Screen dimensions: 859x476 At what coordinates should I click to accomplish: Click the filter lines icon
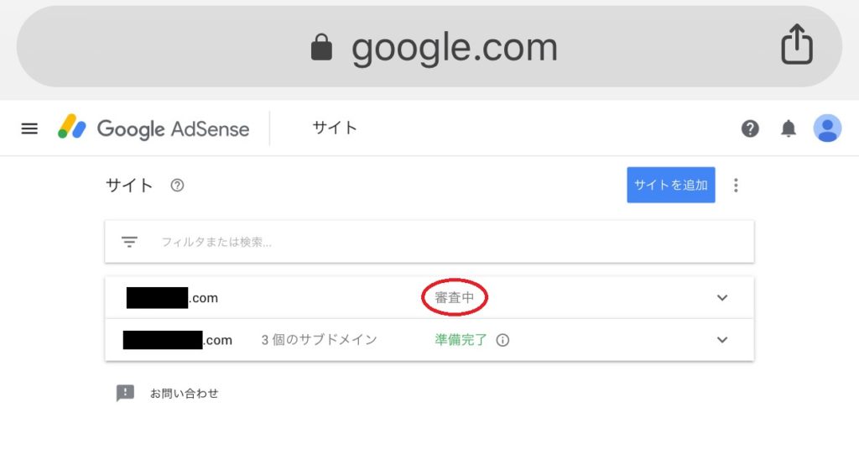129,242
